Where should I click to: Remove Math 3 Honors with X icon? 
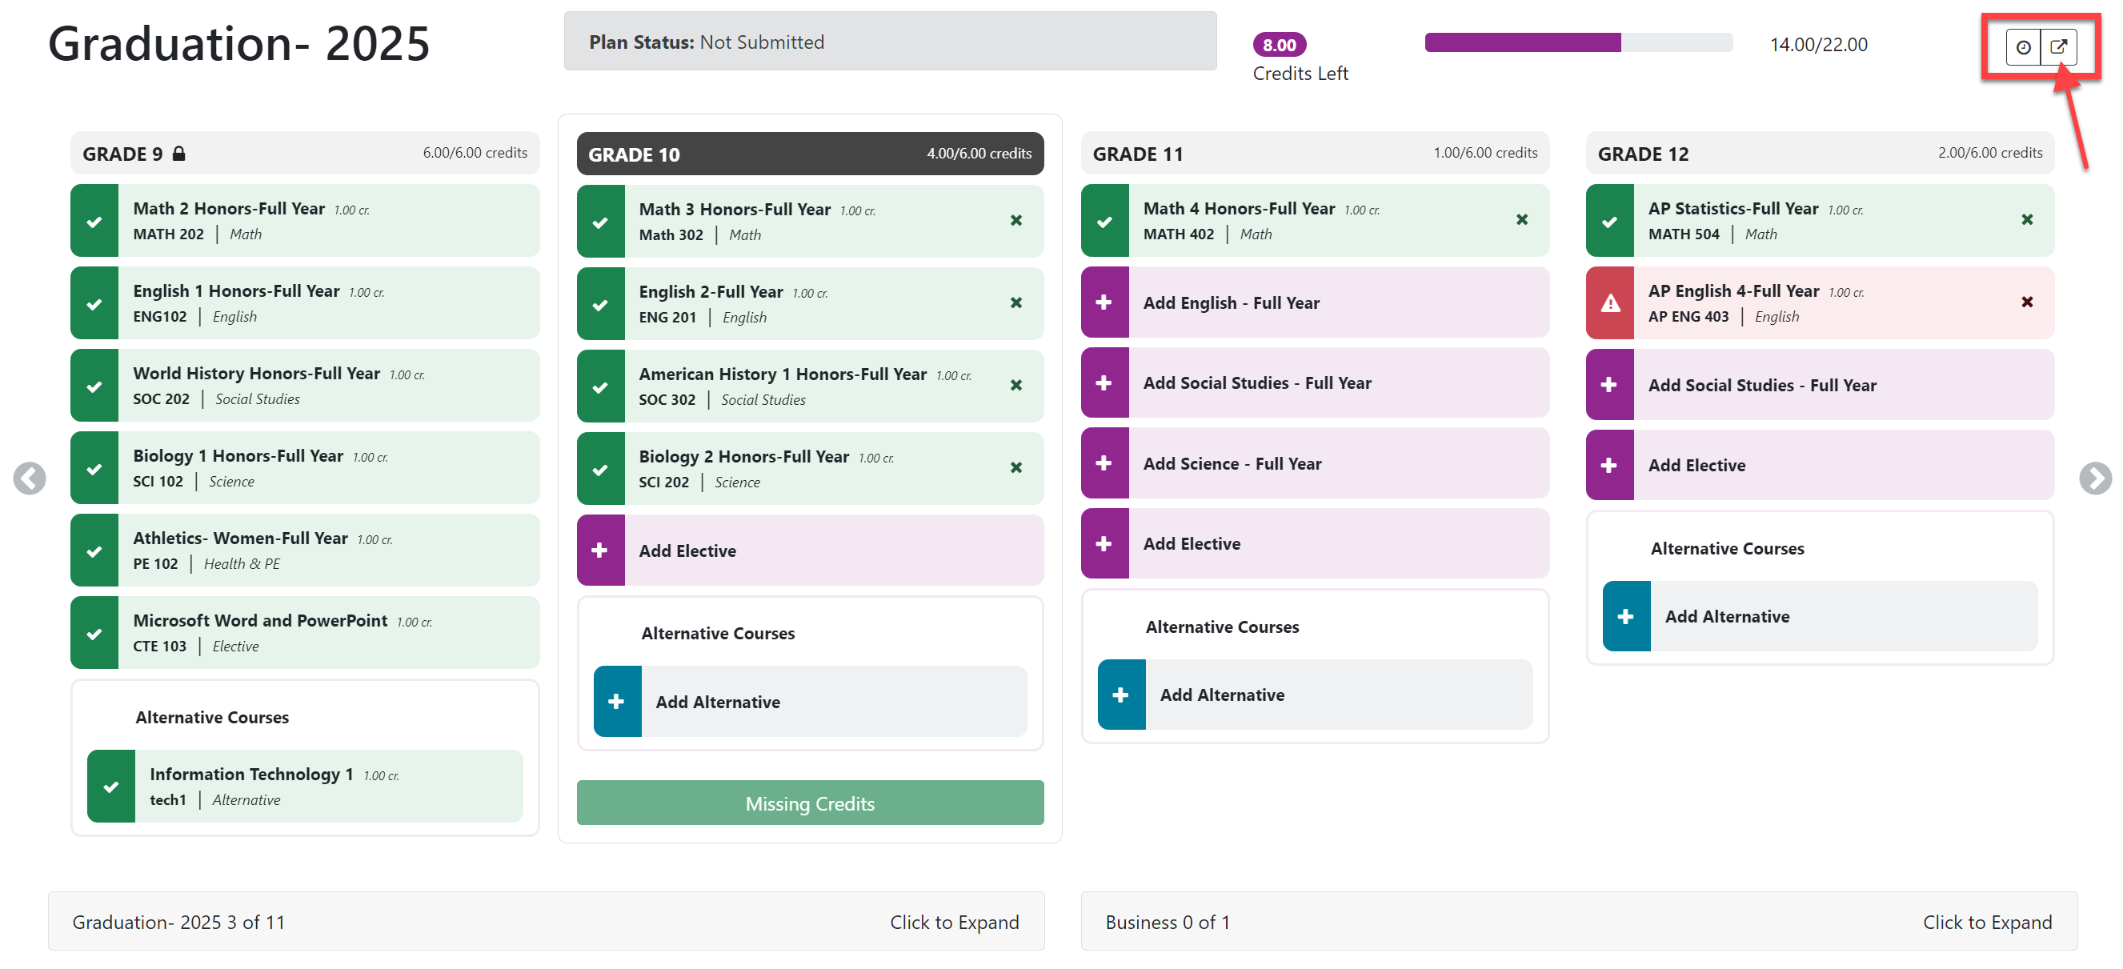tap(1016, 220)
